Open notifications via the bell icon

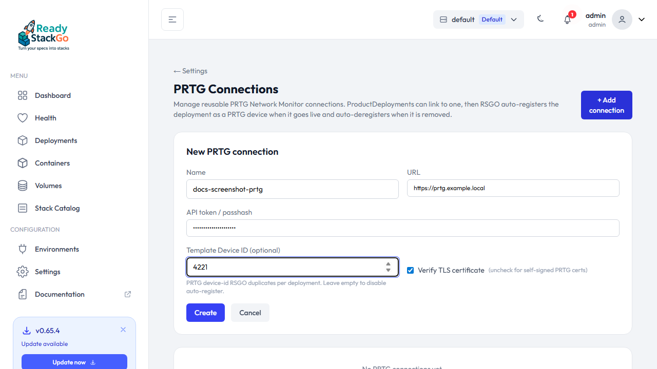[x=567, y=19]
